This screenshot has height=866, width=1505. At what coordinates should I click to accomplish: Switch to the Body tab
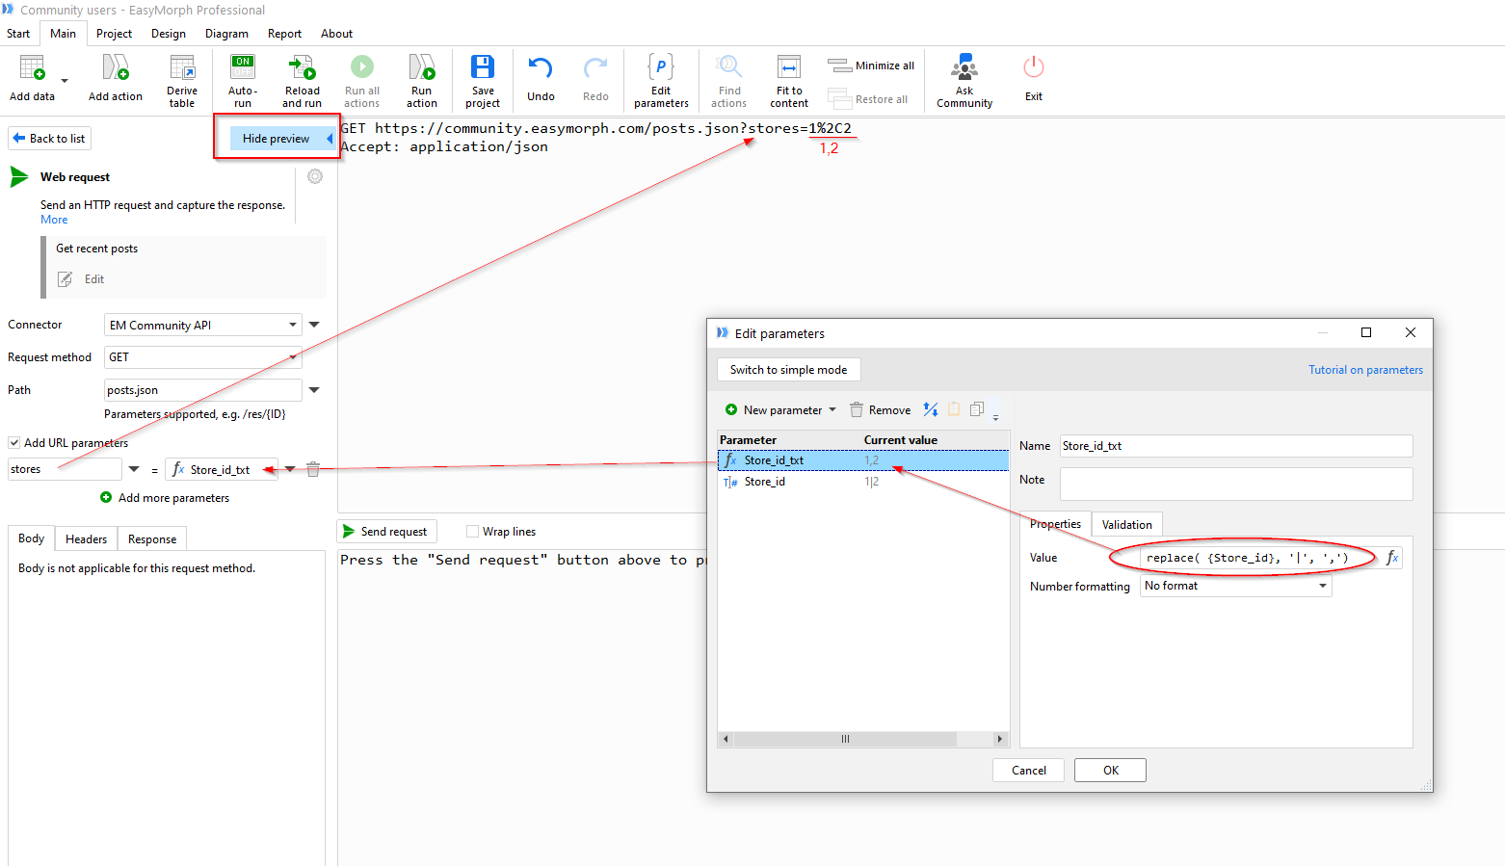pos(31,538)
